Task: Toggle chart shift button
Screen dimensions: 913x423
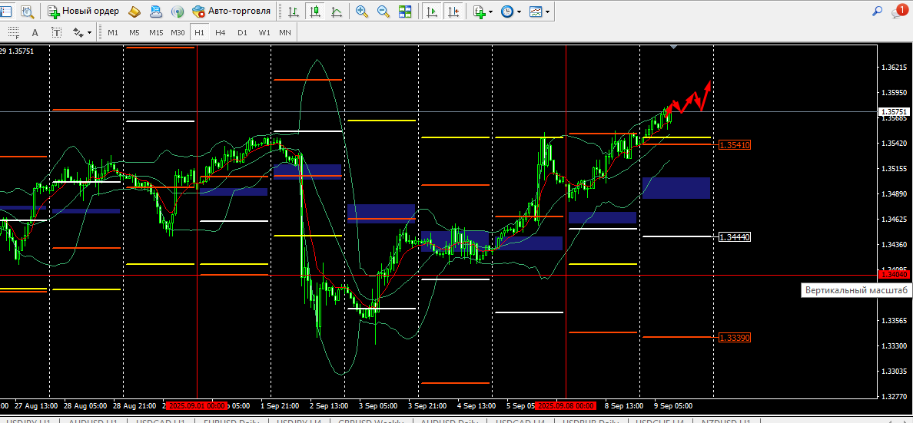Action: (453, 11)
